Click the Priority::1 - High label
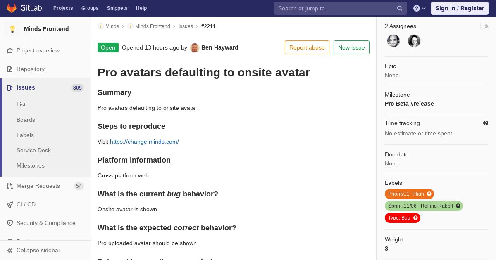 (409, 194)
